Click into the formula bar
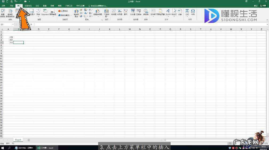This screenshot has width=269, height=150. click(x=150, y=24)
